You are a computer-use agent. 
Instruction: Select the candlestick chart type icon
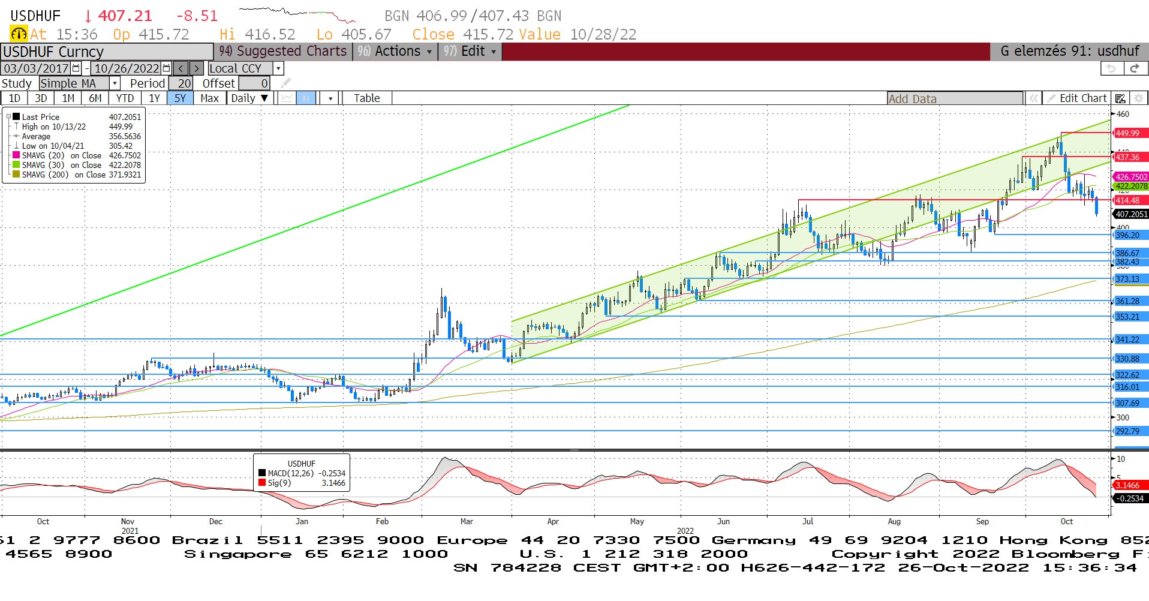[306, 98]
